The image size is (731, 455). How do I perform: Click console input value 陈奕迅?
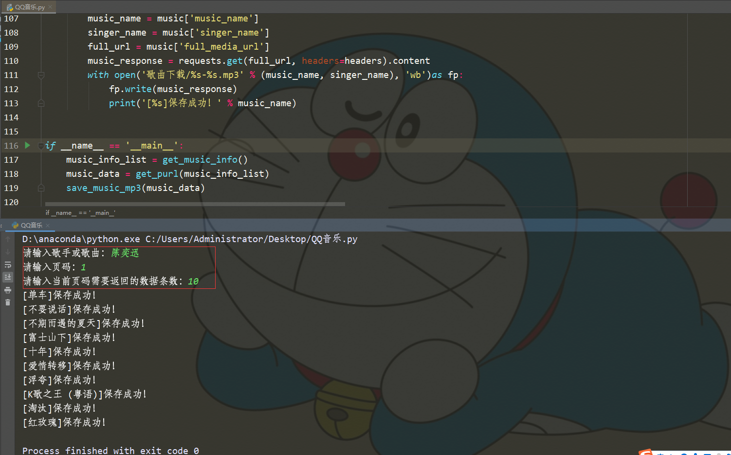tap(125, 253)
